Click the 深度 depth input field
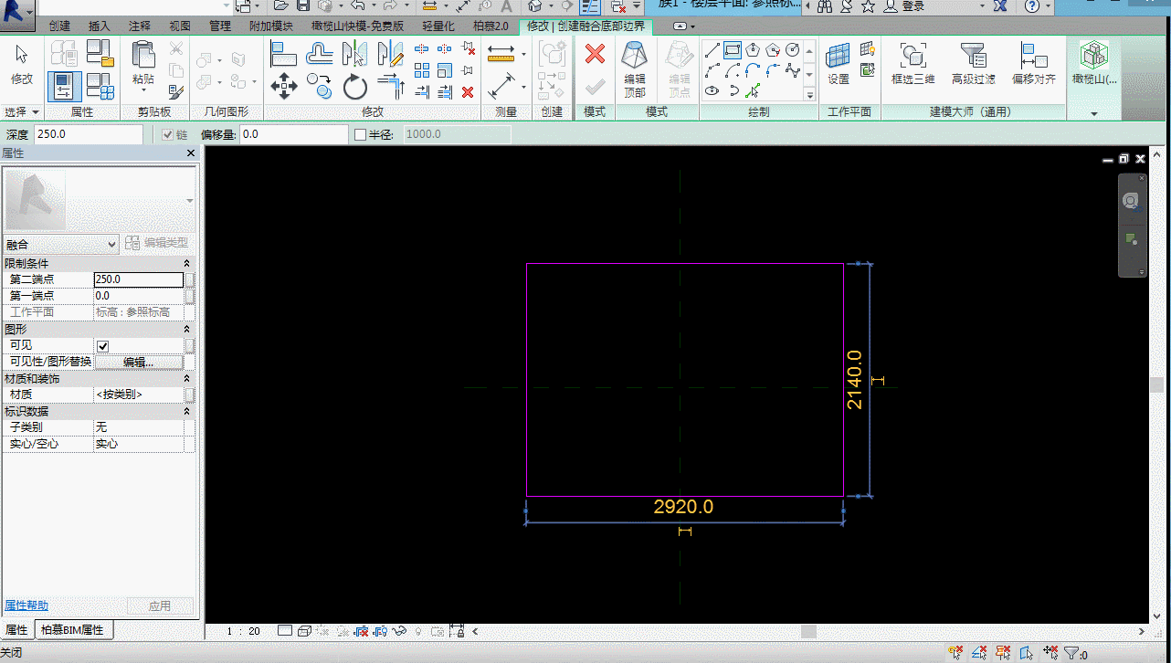This screenshot has height=663, width=1171. pyautogui.click(x=88, y=134)
